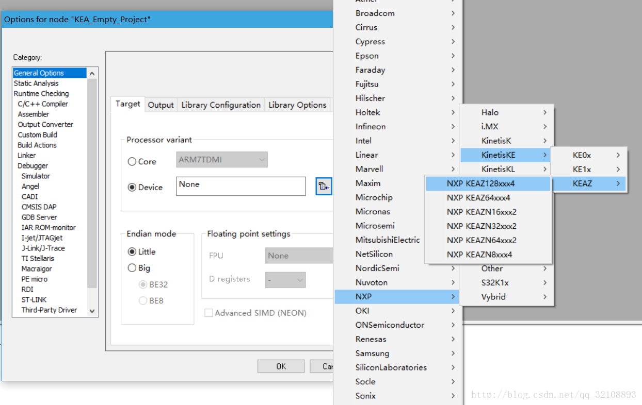Expand the Infineon vendor submenu
The width and height of the screenshot is (642, 405).
click(397, 127)
